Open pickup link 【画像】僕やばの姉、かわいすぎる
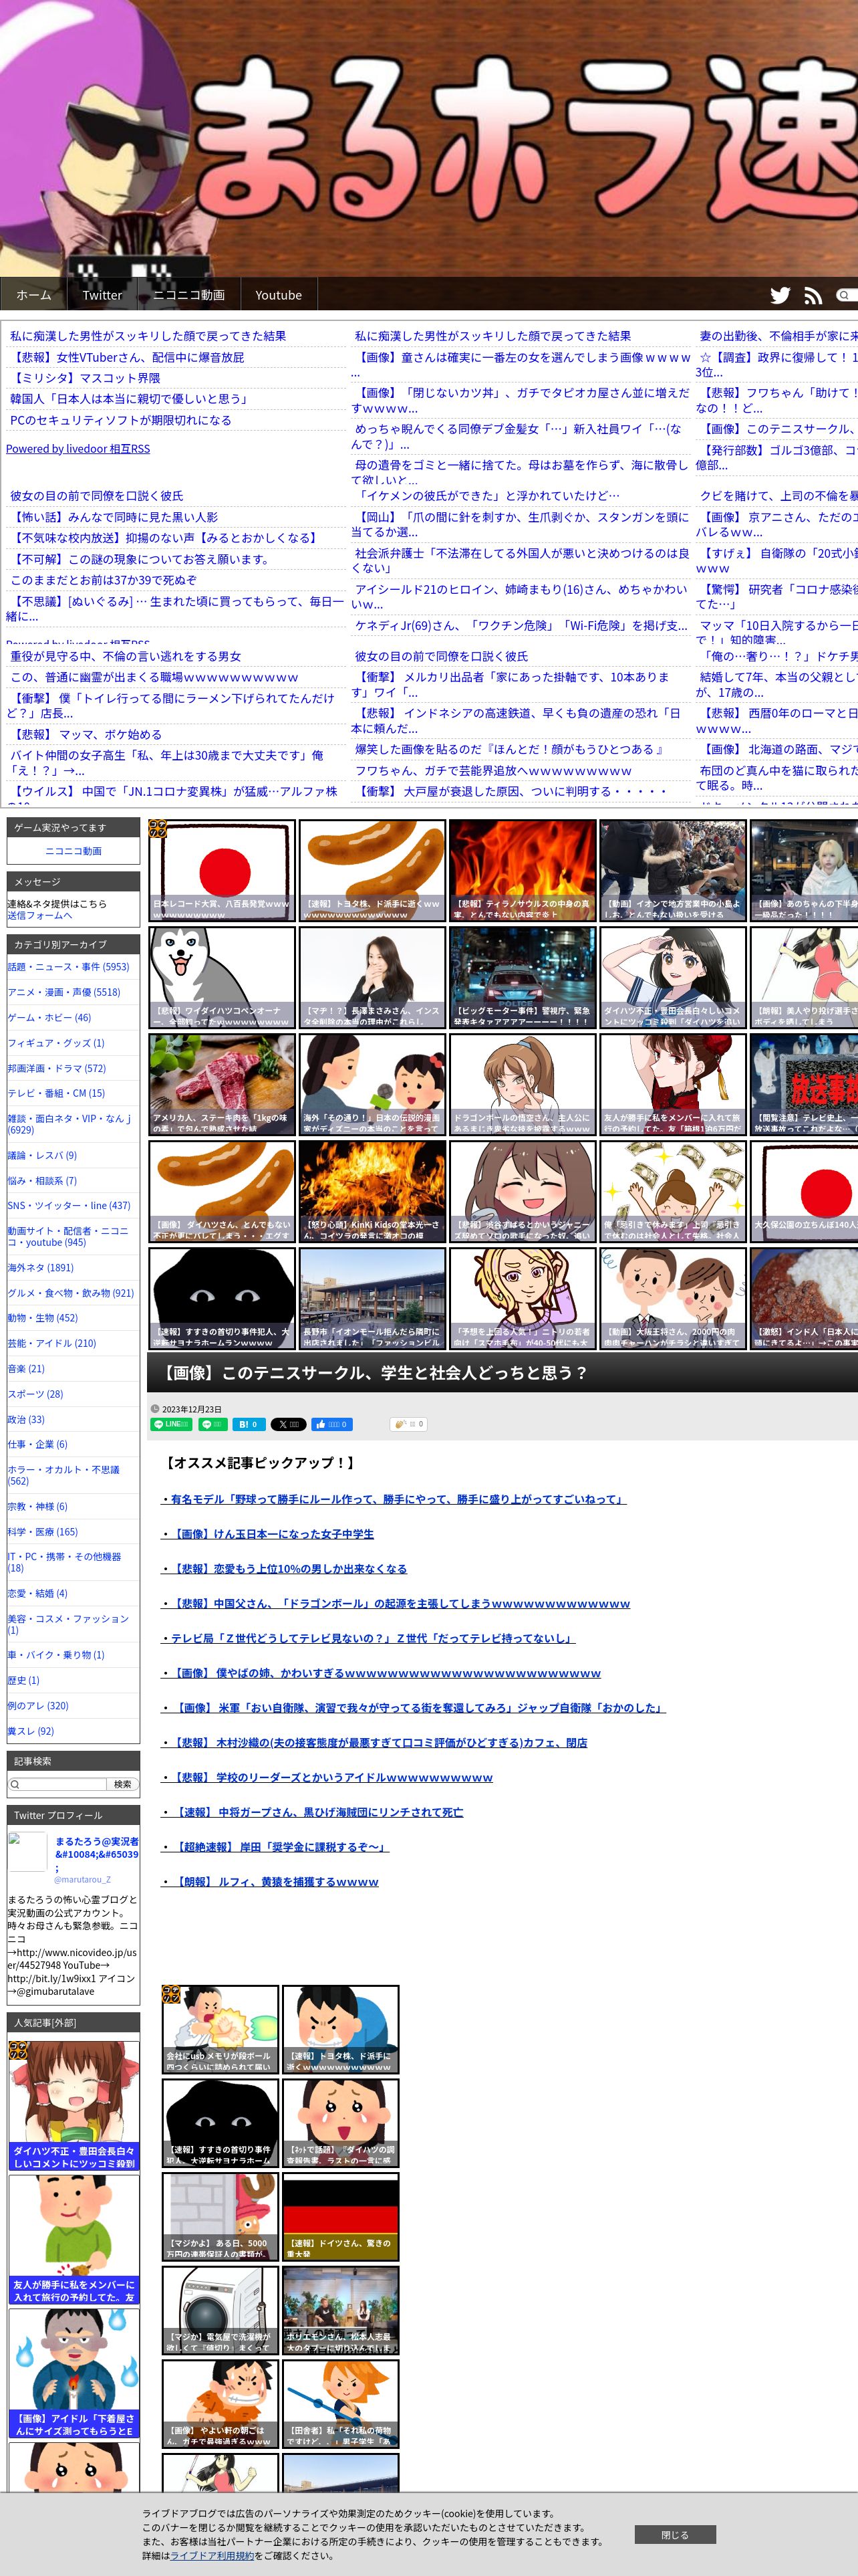Viewport: 858px width, 2576px height. coord(381,1673)
